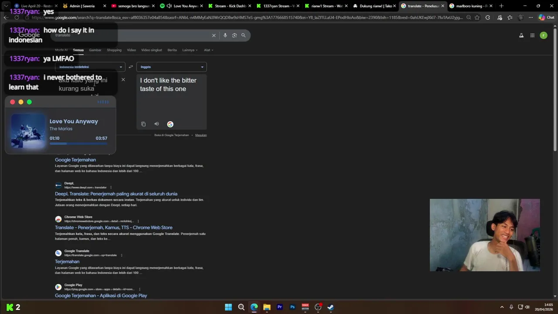
Task: Copy the translated English text
Action: point(143,124)
